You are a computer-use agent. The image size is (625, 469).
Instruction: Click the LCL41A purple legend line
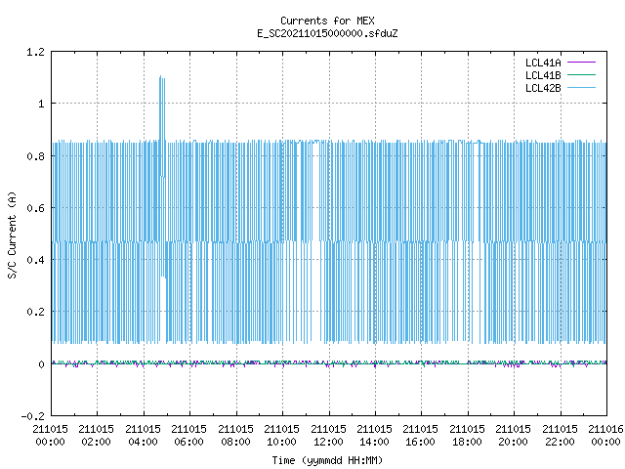[x=581, y=63]
